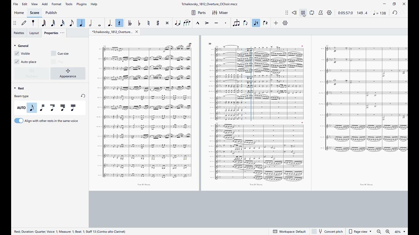419x235 pixels.
Task: Switch to Voice 1
Action: point(256,23)
